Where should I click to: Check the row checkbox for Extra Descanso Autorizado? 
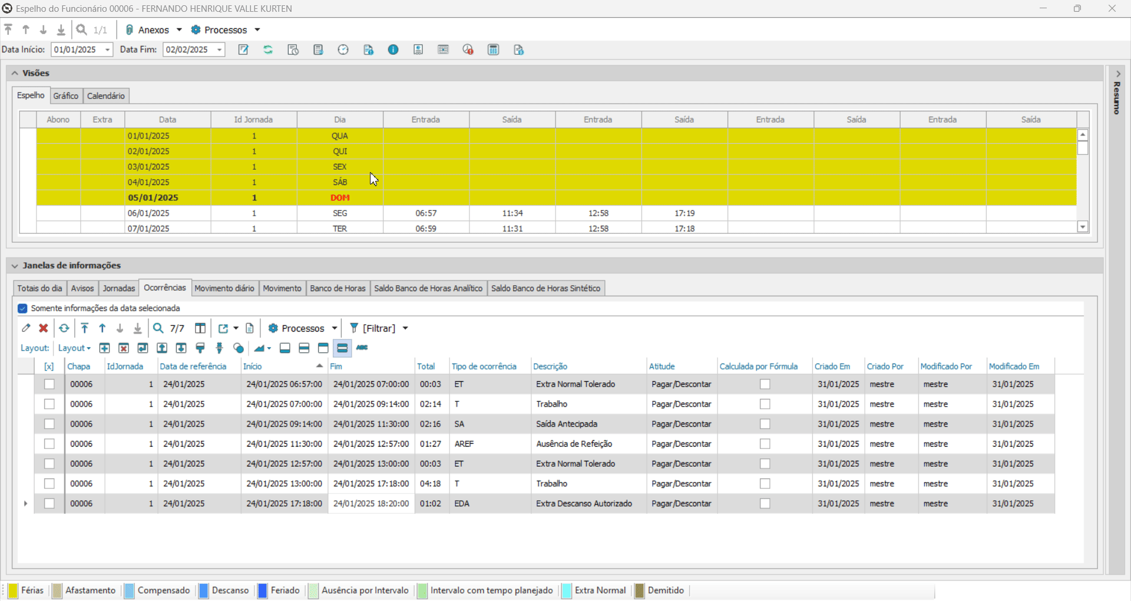click(x=49, y=504)
